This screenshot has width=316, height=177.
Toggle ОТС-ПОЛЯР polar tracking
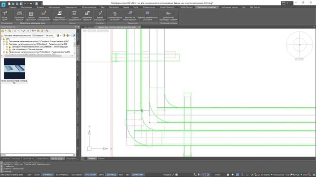coord(90,175)
